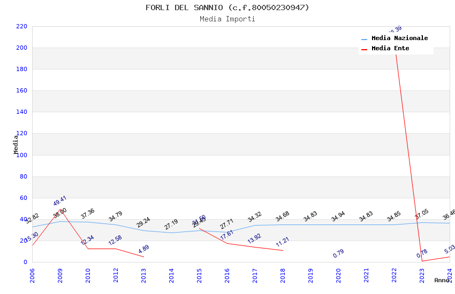Click the 2016 year axis label
This screenshot has height=294, width=455.
[227, 275]
